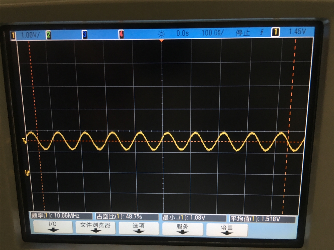Open the 选项 options softkey
Viewport: 334px width, 250px height.
click(x=139, y=228)
